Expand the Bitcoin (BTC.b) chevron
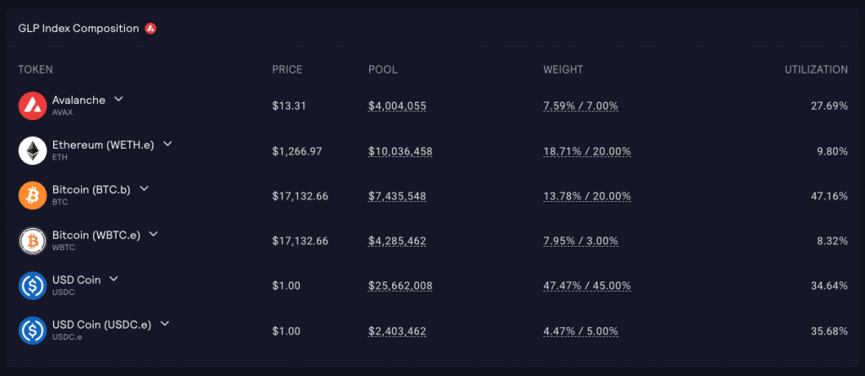 coord(144,188)
